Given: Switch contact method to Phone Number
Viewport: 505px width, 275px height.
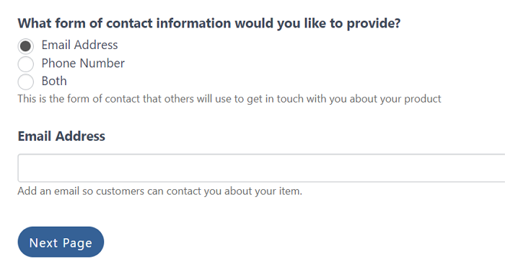Looking at the screenshot, I should 25,64.
